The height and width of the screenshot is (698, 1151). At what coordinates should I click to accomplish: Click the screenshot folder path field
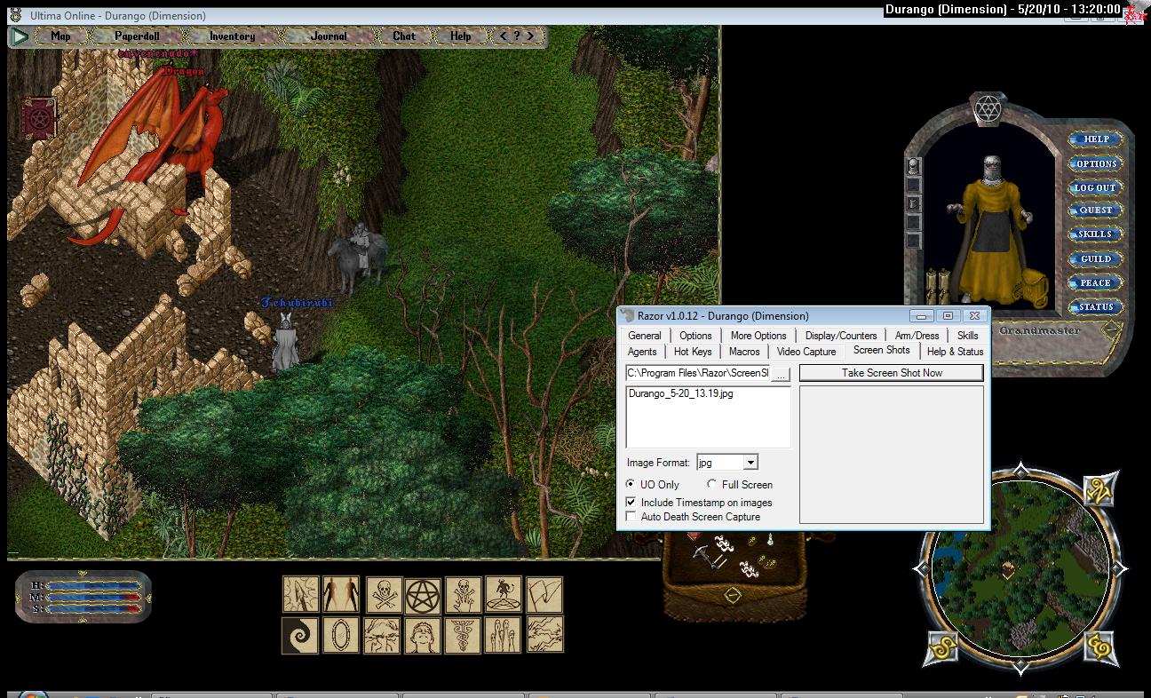[697, 374]
